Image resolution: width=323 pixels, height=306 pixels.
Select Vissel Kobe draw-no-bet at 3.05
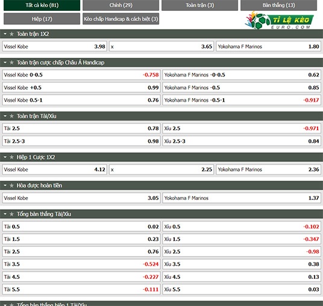click(81, 198)
